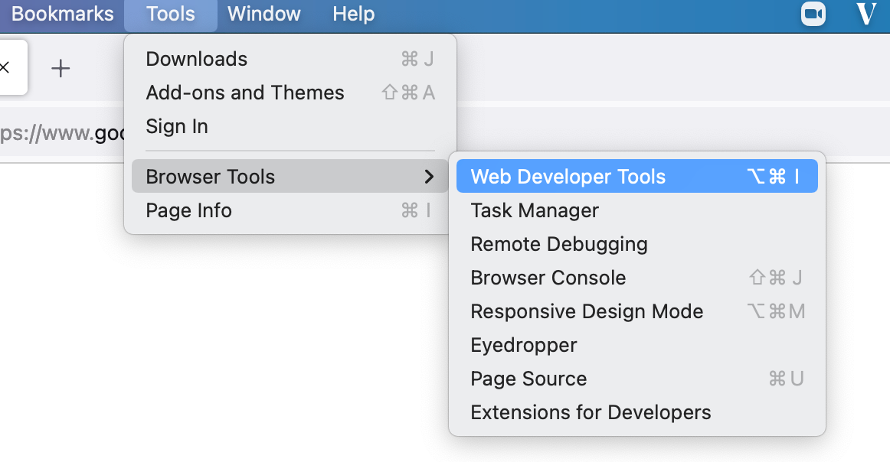Open a new tab with the plus icon

60,68
